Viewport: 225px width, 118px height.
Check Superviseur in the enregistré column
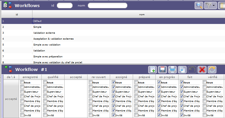click(22, 91)
